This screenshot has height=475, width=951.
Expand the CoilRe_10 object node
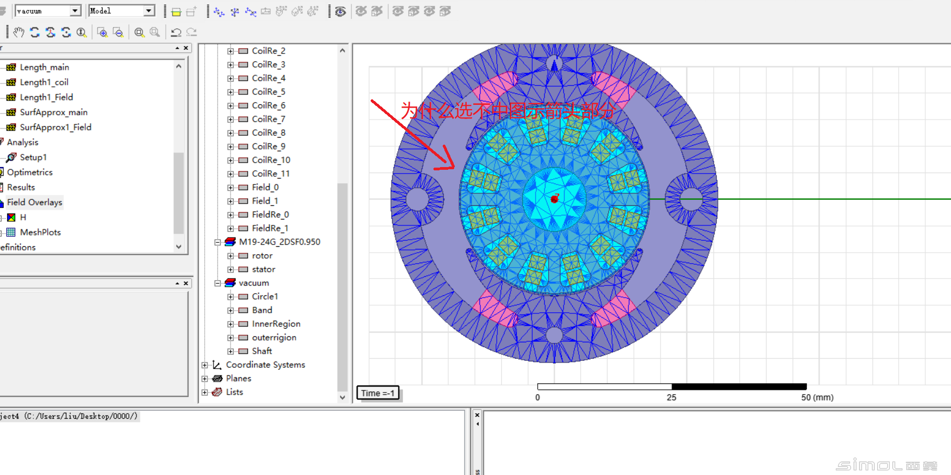coord(230,160)
